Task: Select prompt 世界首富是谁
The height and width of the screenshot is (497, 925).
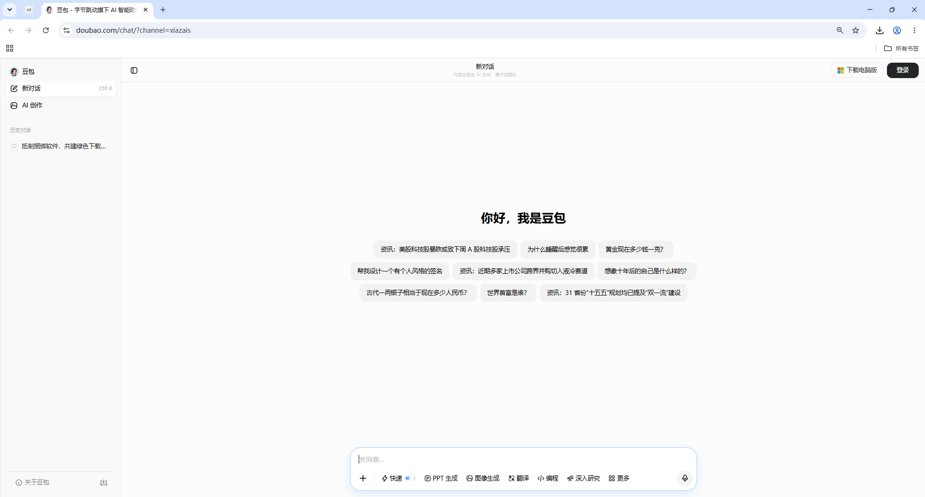Action: click(x=508, y=293)
